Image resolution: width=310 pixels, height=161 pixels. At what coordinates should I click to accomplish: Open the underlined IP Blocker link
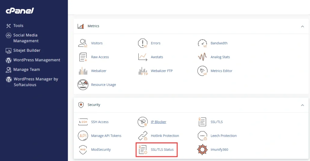click(159, 122)
